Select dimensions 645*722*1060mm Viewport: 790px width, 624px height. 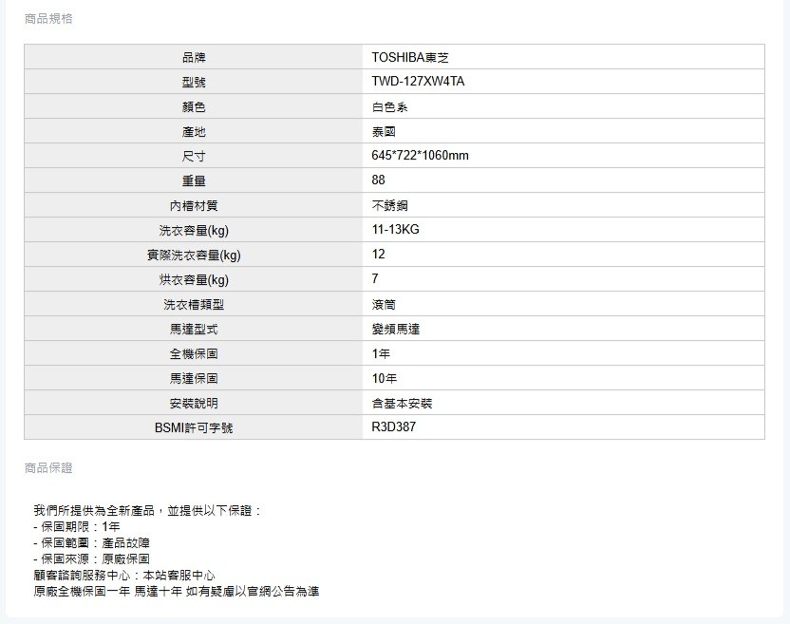tap(420, 155)
